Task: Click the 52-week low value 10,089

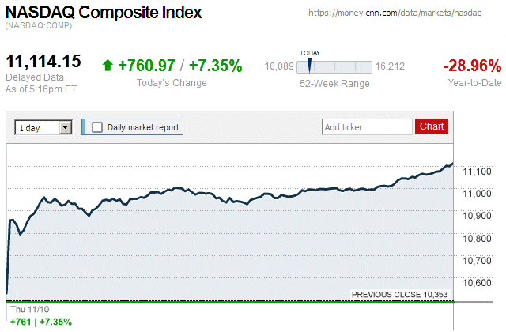Action: click(x=278, y=66)
